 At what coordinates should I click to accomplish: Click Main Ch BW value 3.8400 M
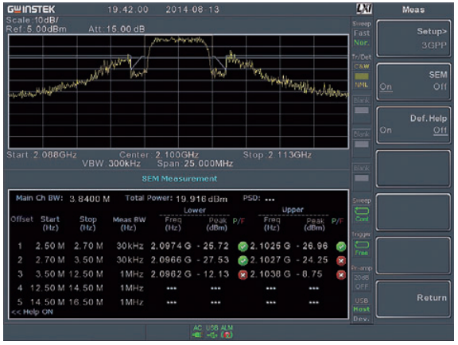[x=90, y=200]
